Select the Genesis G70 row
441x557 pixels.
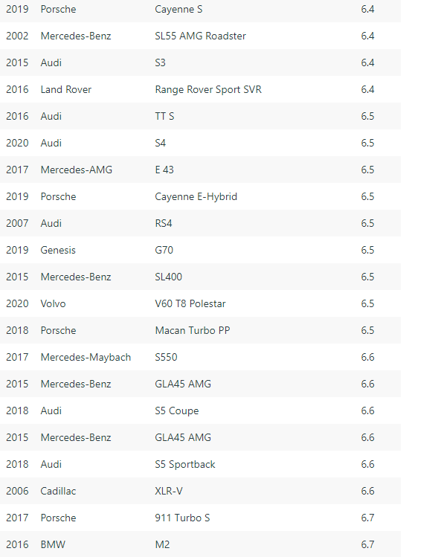tap(201, 250)
